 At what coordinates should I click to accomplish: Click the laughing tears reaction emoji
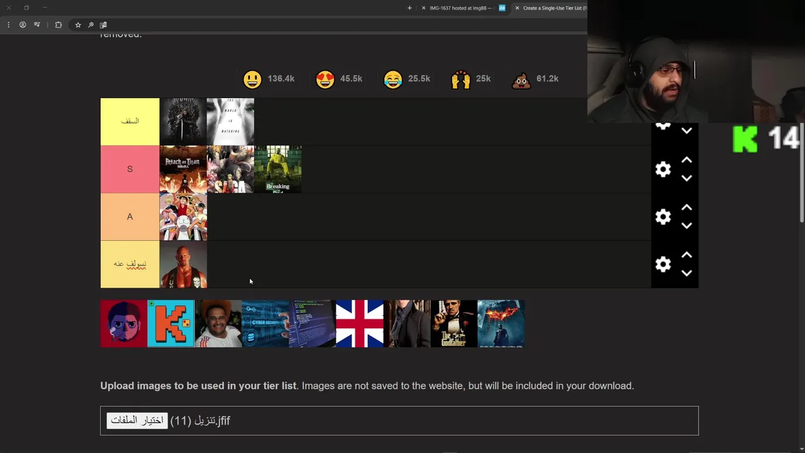[393, 79]
